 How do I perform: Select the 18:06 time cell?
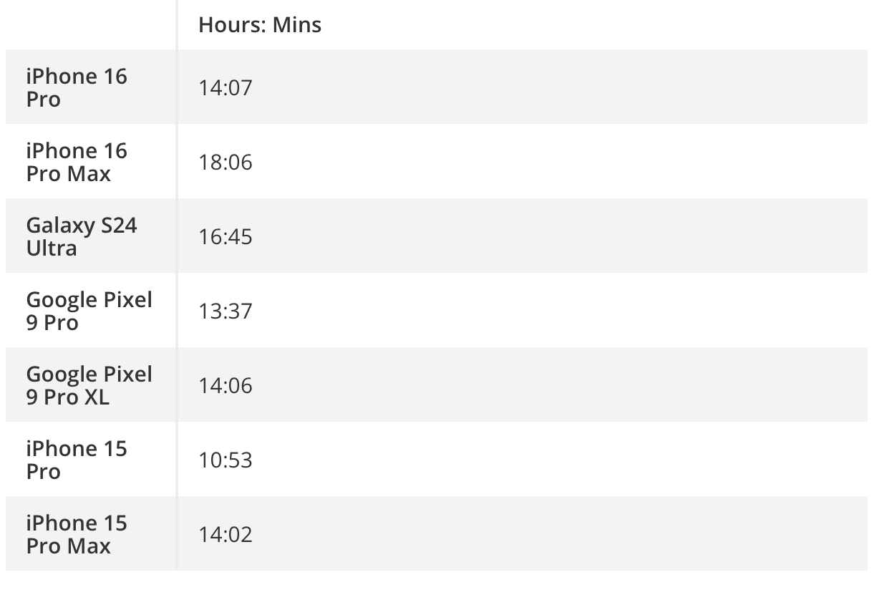tap(226, 163)
